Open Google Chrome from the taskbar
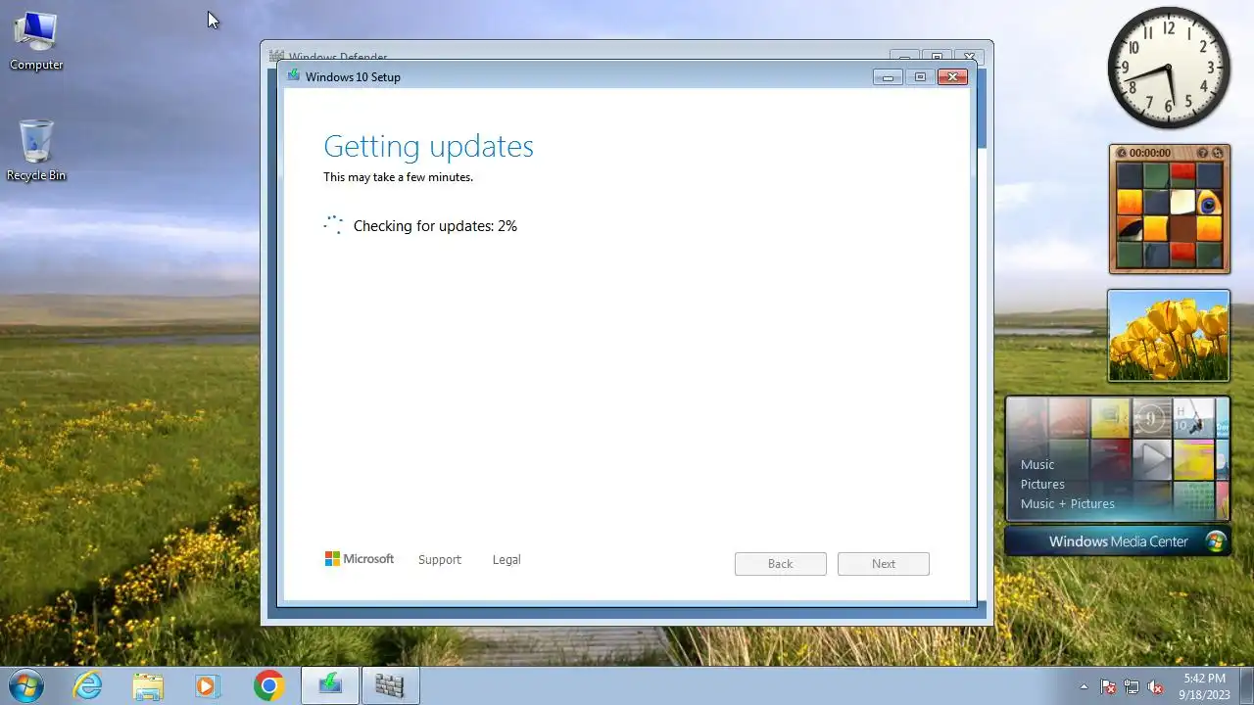This screenshot has height=705, width=1254. (268, 685)
